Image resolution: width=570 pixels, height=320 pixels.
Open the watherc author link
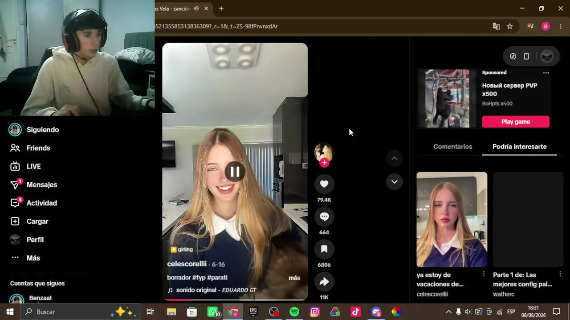[504, 294]
